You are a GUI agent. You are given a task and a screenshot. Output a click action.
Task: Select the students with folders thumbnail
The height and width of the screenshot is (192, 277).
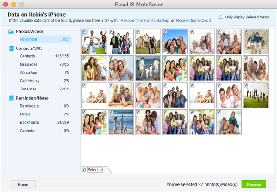pos(121,42)
